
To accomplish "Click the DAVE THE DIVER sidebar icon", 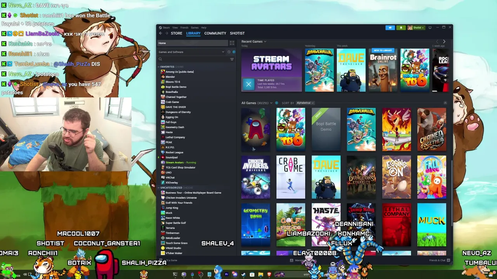I will click(163, 107).
